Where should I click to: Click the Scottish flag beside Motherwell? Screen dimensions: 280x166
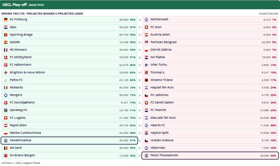[x=146, y=19]
